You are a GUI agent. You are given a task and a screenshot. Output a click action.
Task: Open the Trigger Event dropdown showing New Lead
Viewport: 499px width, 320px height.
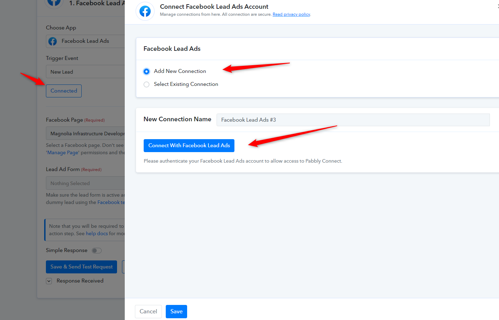86,72
